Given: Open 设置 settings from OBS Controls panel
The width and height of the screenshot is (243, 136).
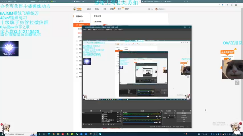Looking at the screenshot, I should pyautogui.click(x=184, y=119).
